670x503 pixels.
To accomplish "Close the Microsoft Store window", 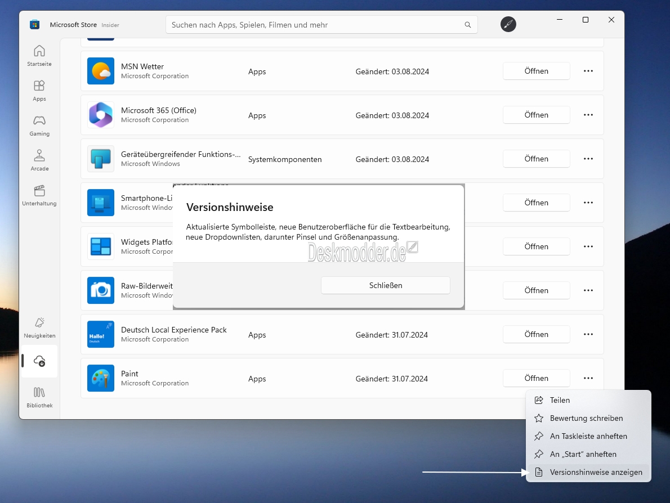I will click(x=611, y=20).
